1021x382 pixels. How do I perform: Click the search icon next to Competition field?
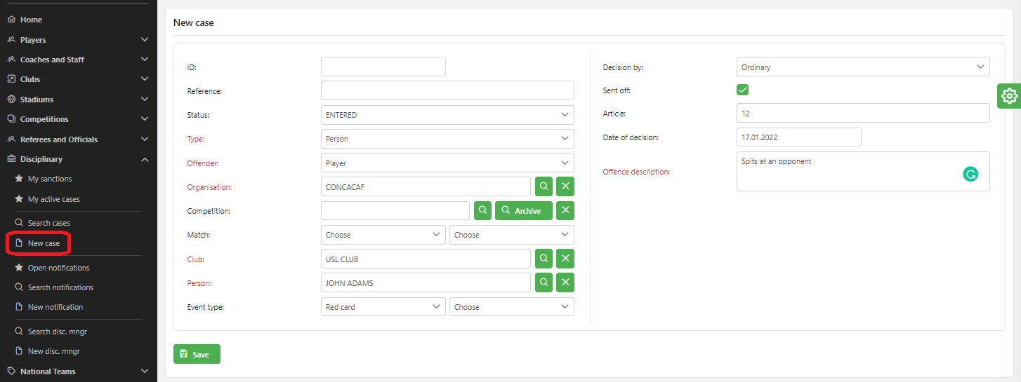(x=482, y=210)
